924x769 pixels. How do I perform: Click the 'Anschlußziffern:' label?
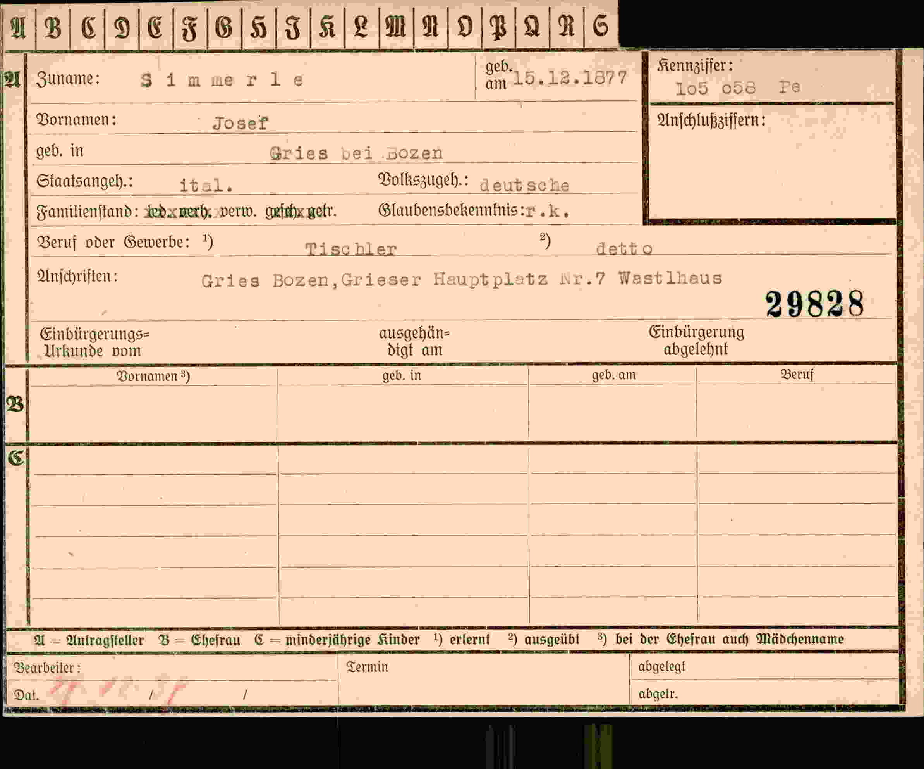pos(711,120)
